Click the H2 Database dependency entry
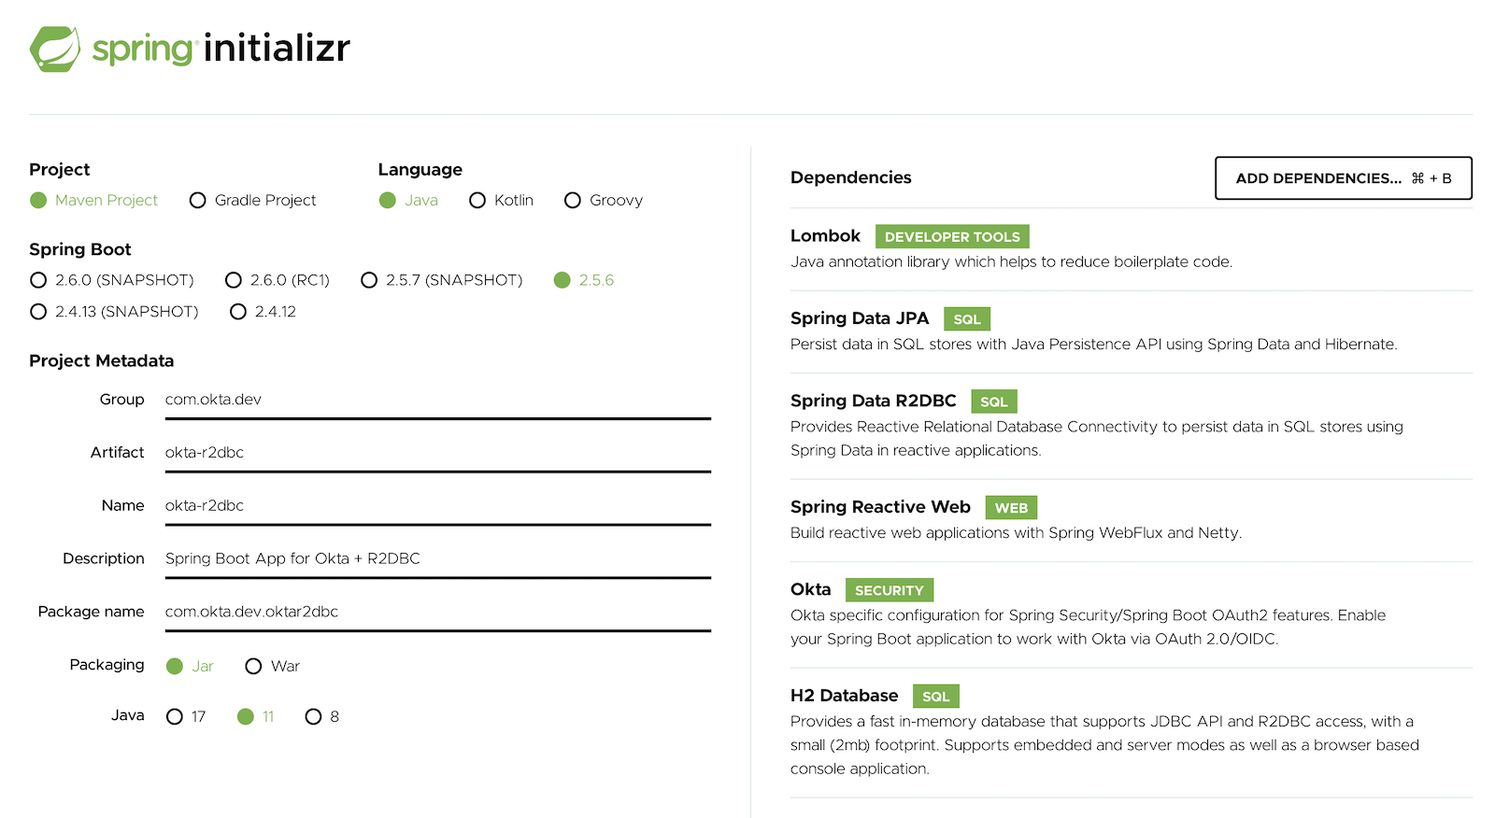This screenshot has width=1495, height=818. click(844, 696)
